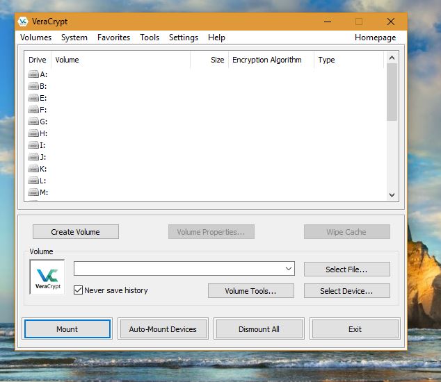Screen dimensions: 441x382
Task: Select drive G: icon in the list
Action: [33, 122]
